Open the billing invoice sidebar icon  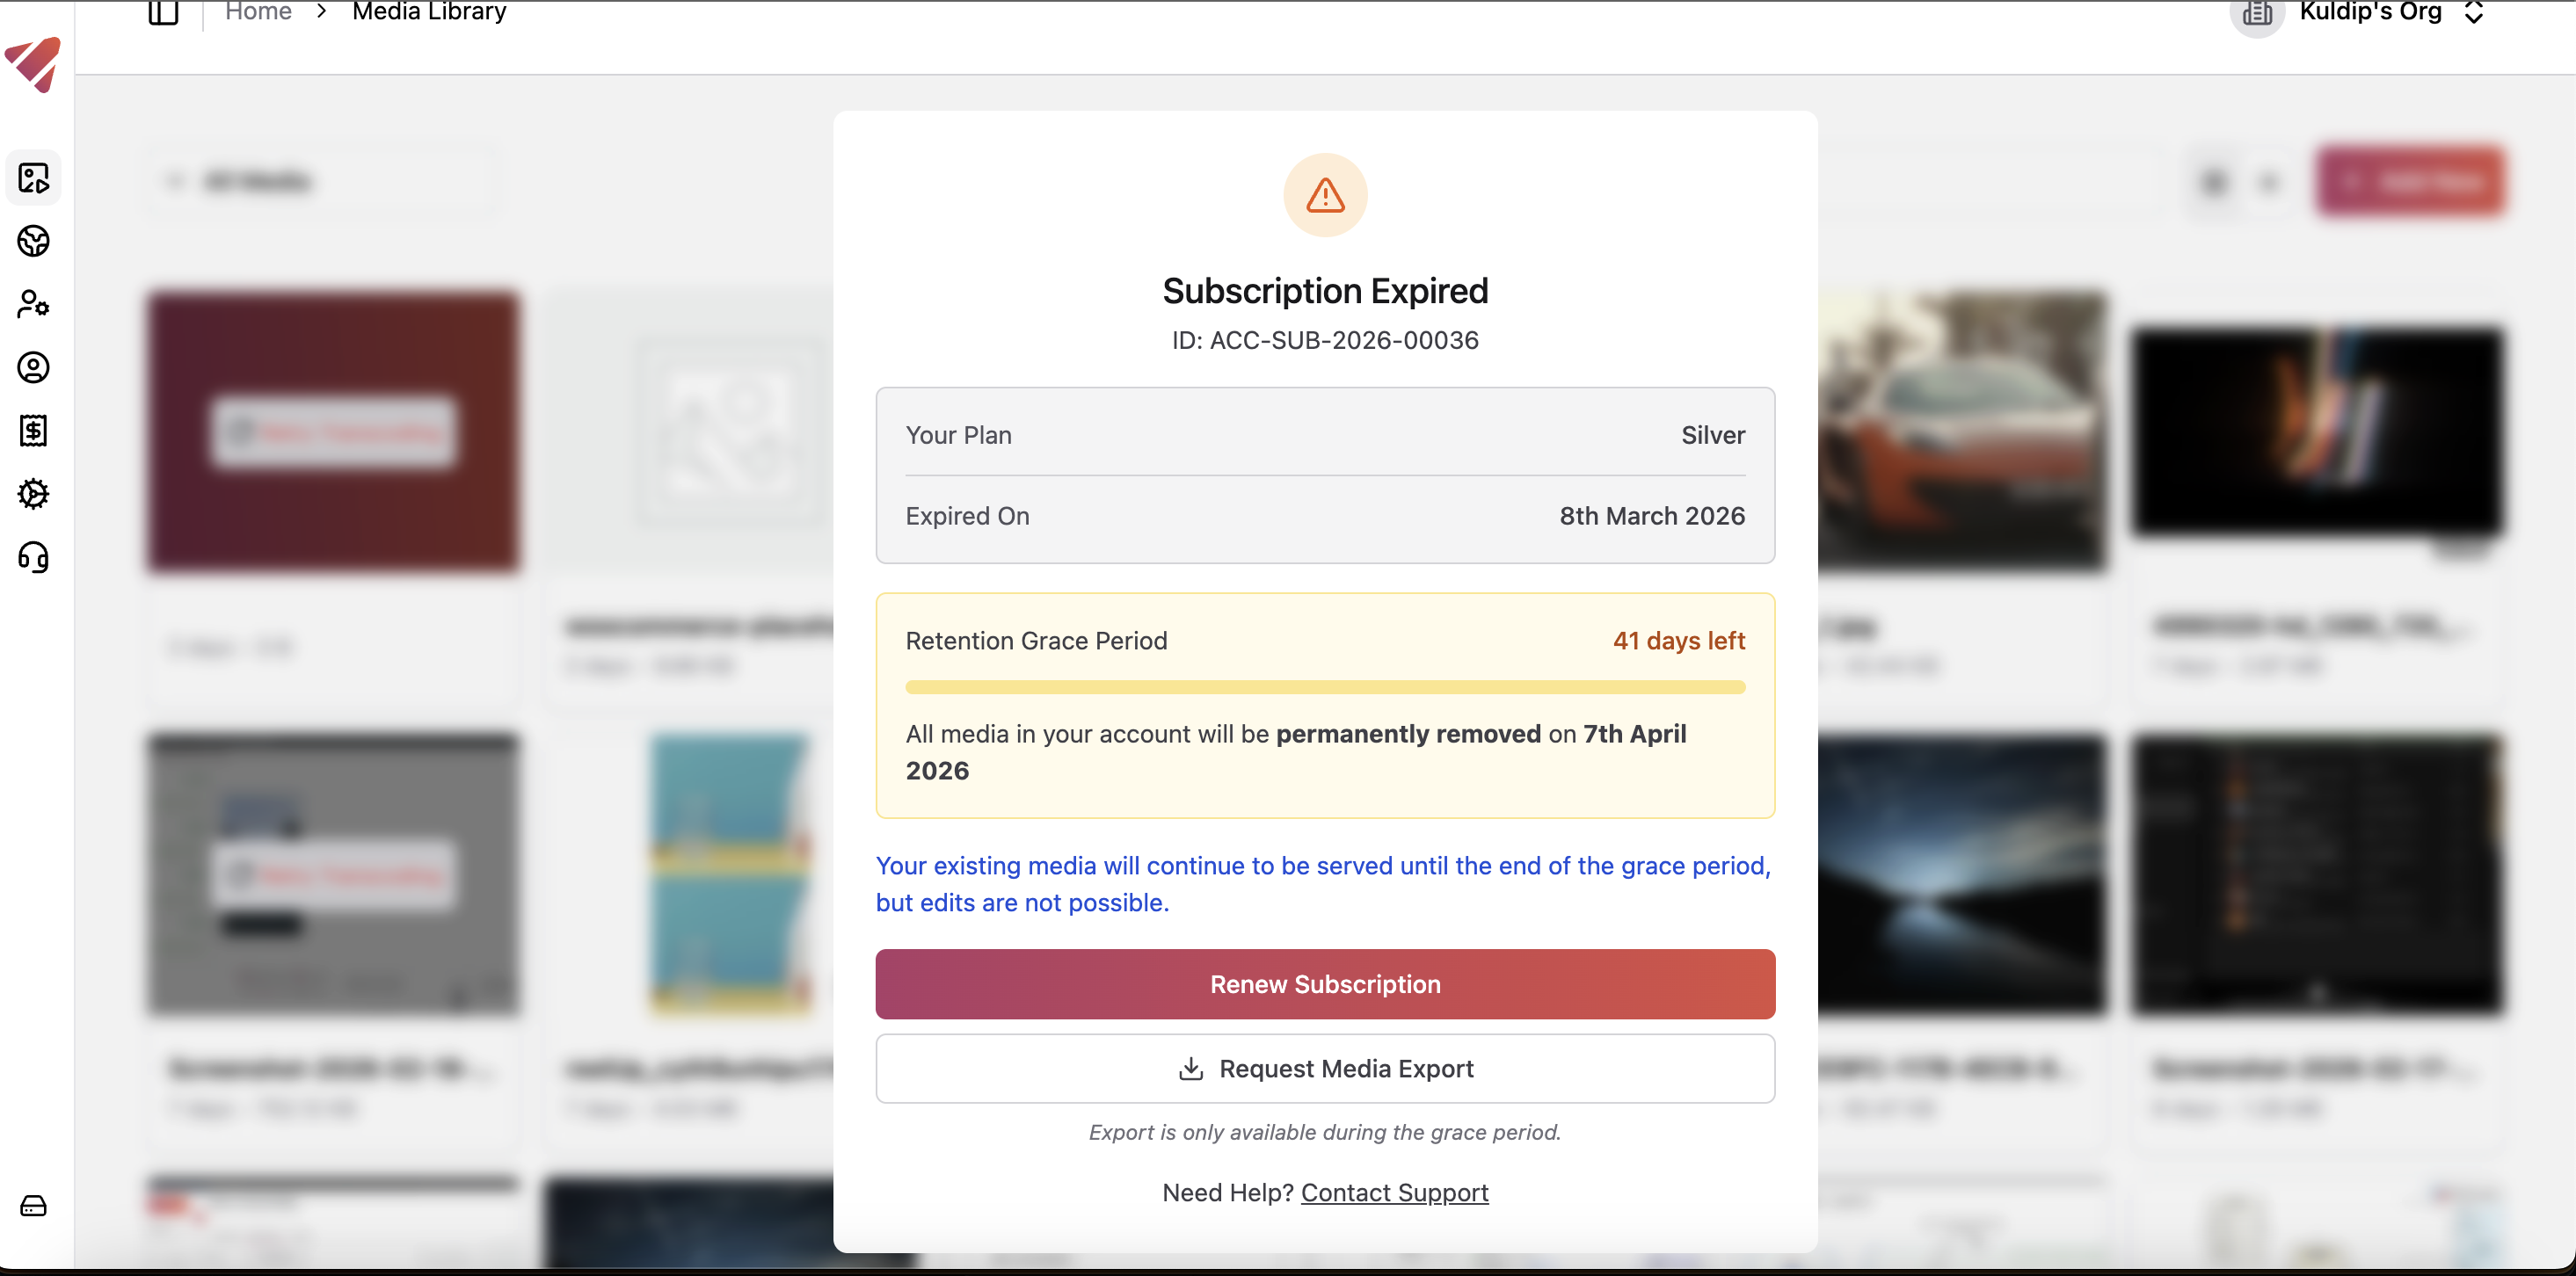tap(34, 431)
